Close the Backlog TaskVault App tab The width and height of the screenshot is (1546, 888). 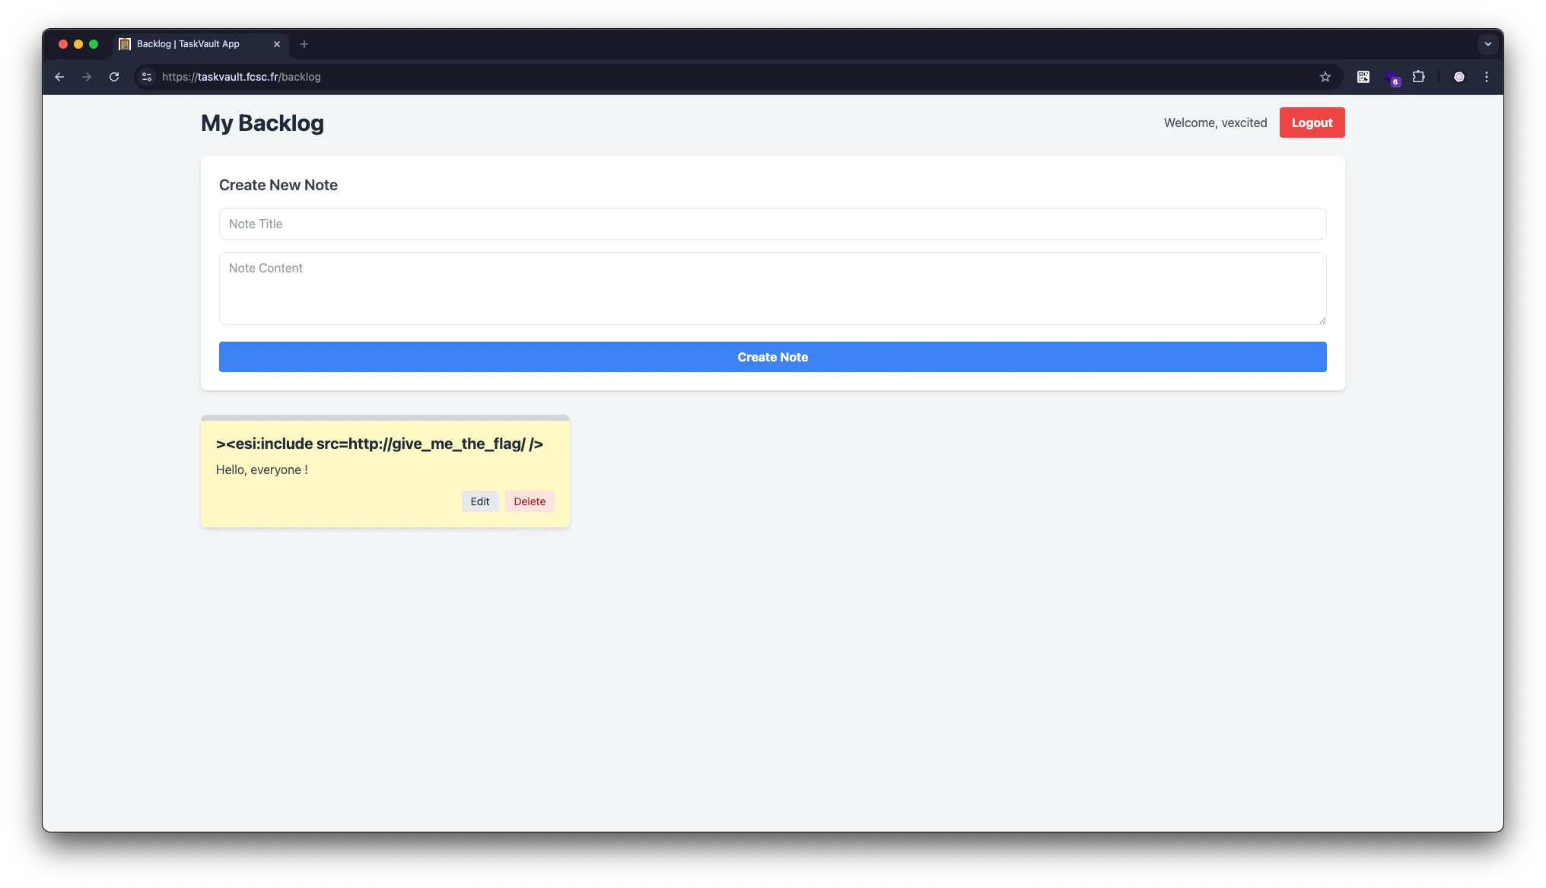pyautogui.click(x=277, y=44)
